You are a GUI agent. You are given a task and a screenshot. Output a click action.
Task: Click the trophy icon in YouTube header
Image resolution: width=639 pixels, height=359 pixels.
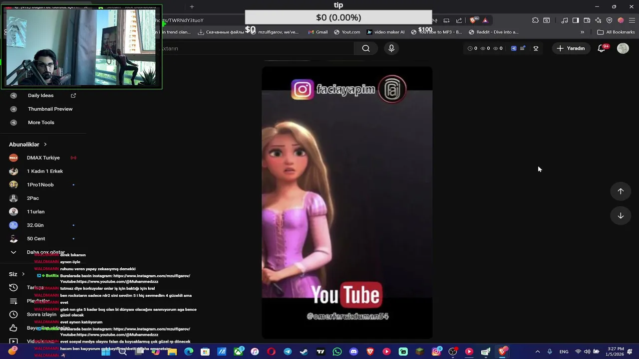pos(536,48)
